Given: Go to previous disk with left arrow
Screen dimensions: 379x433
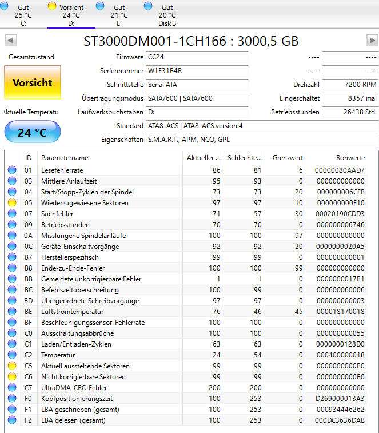Looking at the screenshot, I should (11, 40).
